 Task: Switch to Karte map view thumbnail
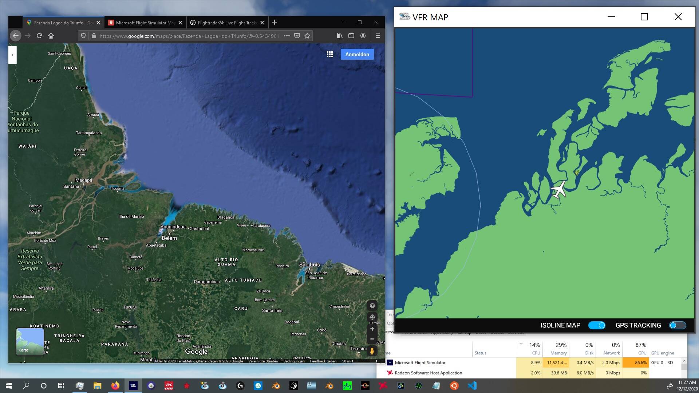click(30, 341)
